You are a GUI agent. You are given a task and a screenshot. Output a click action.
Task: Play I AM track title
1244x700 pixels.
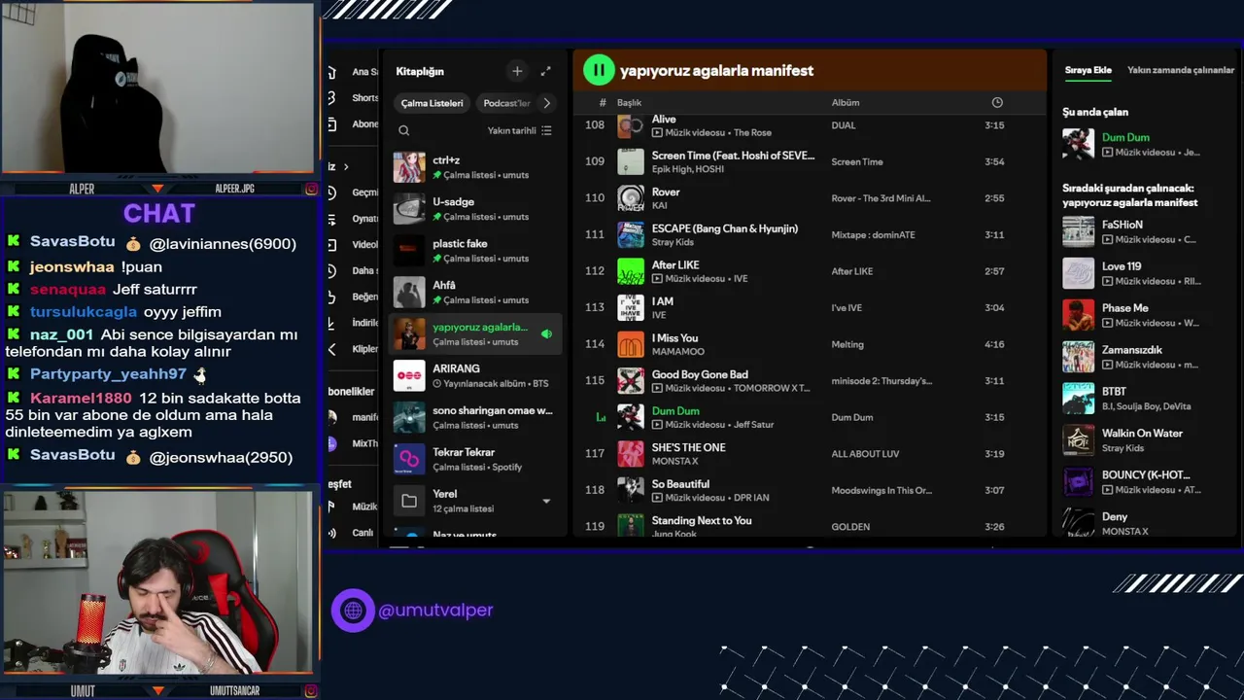pos(663,301)
